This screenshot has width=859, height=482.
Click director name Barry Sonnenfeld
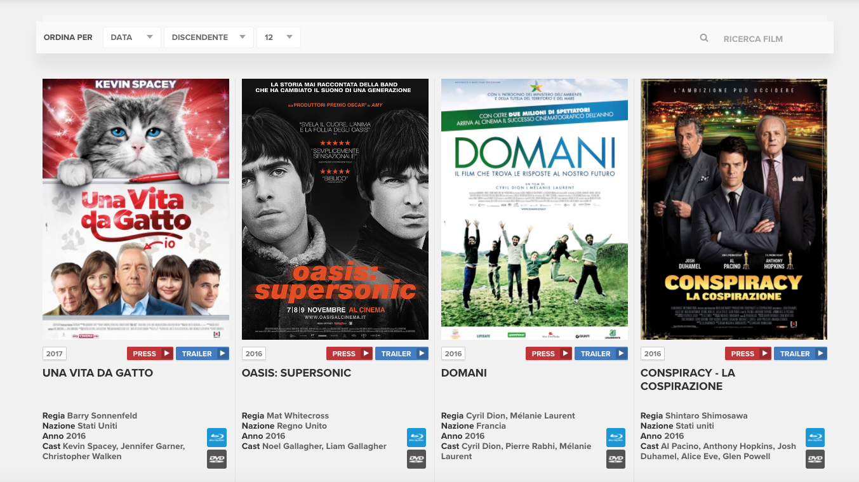(x=102, y=416)
